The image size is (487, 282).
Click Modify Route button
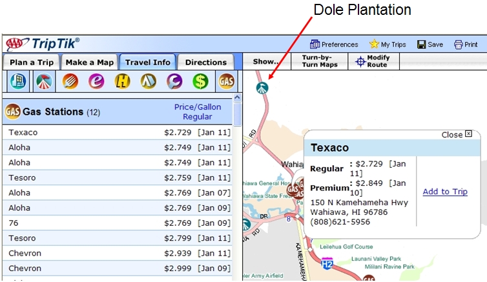(373, 61)
